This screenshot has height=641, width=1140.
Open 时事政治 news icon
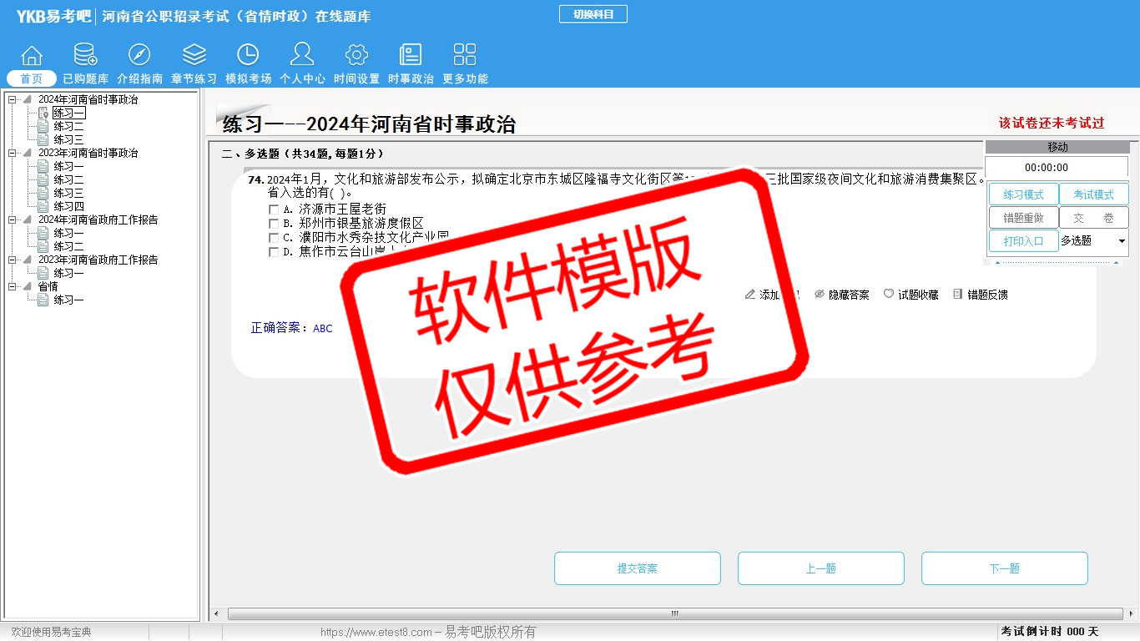[x=411, y=56]
